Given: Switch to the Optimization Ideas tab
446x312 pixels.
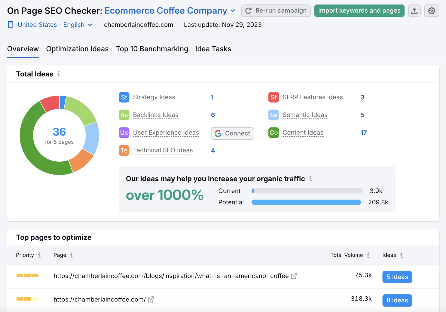Looking at the screenshot, I should click(x=77, y=49).
